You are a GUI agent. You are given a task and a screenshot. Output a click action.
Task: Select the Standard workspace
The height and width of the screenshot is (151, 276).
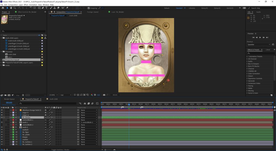(x=179, y=8)
